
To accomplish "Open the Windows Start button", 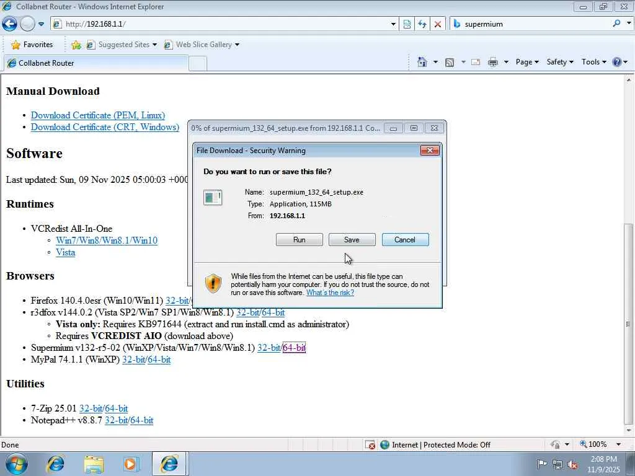I will click(x=16, y=464).
